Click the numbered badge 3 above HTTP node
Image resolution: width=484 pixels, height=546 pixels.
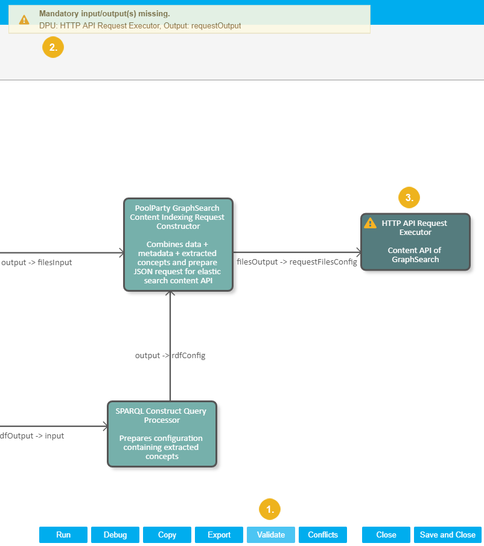click(x=409, y=198)
